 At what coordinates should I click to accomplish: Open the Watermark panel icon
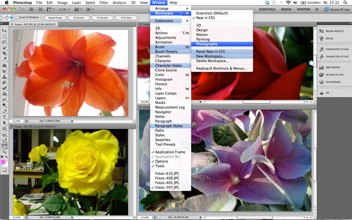click(321, 82)
